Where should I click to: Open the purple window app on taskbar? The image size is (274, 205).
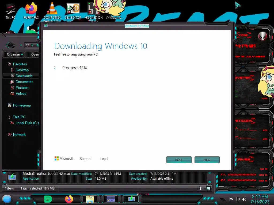coord(111,199)
